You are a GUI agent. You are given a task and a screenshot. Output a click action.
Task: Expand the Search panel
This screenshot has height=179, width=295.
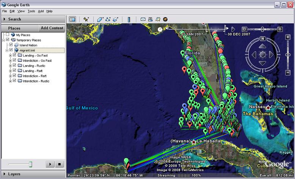point(4,19)
